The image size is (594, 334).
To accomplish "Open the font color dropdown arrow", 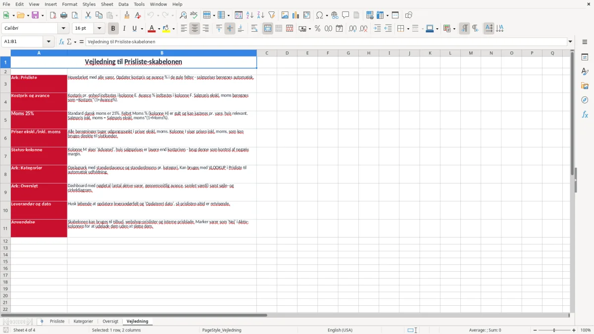I will pos(159,29).
